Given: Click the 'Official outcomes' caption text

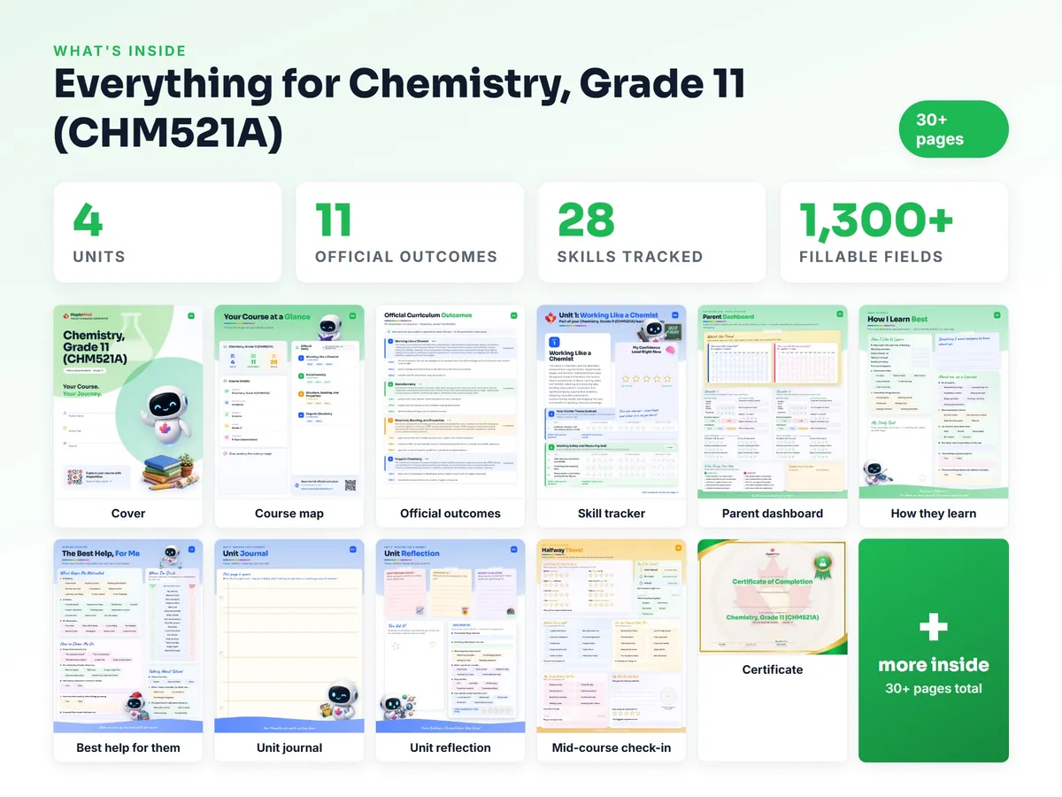Looking at the screenshot, I should point(450,514).
